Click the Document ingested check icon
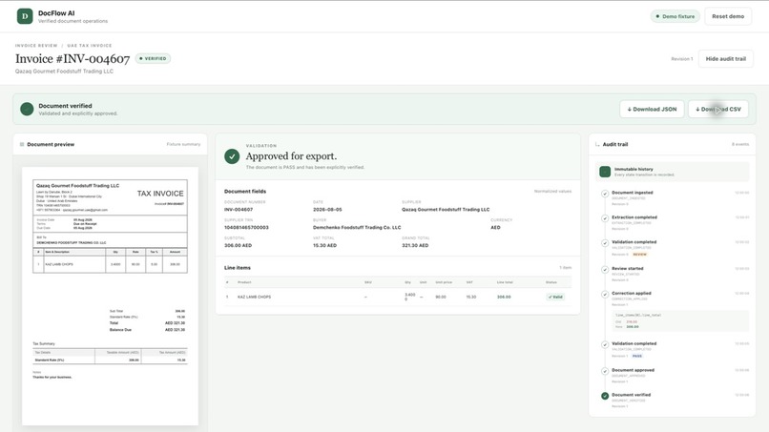The width and height of the screenshot is (769, 432). (605, 194)
